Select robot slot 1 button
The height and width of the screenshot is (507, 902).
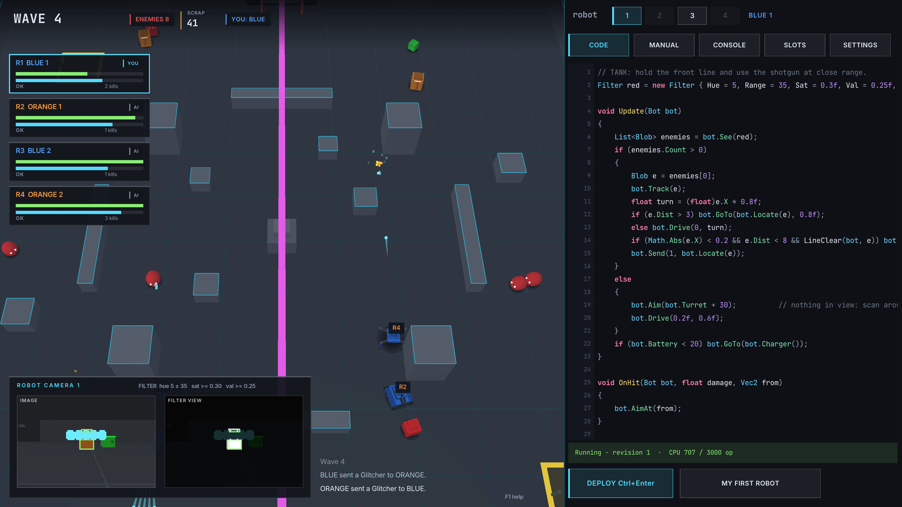[x=627, y=15]
